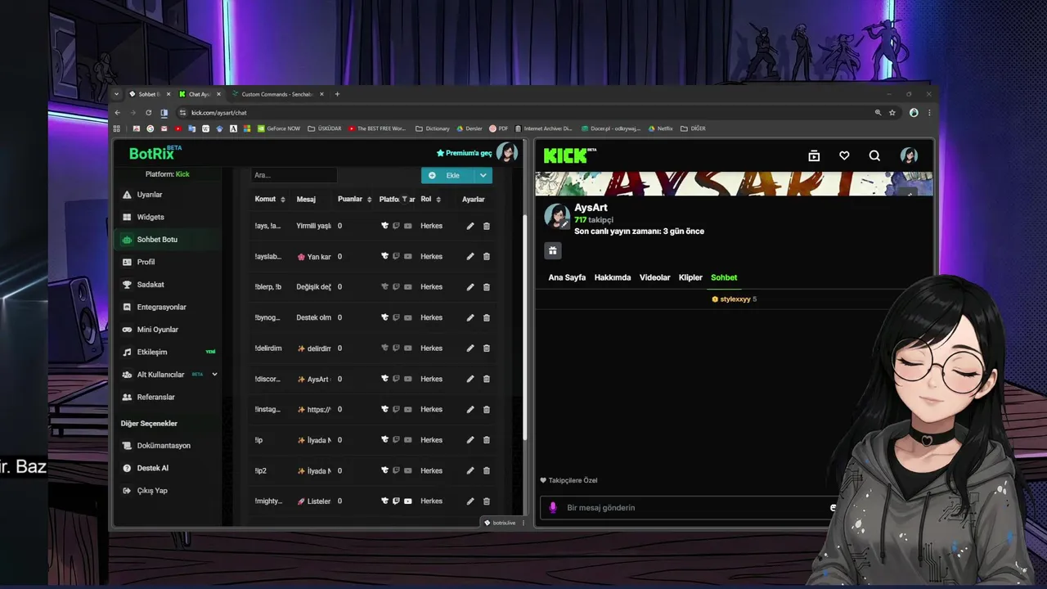This screenshot has height=589, width=1047.
Task: Click Bir mesaj gönderin chat input
Action: (x=687, y=507)
